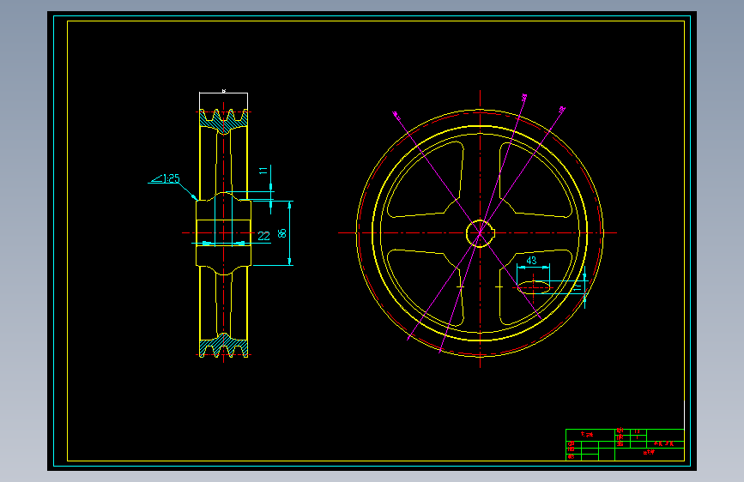Select the "11" dimension text above the hub
The width and height of the screenshot is (744, 482).
[263, 171]
